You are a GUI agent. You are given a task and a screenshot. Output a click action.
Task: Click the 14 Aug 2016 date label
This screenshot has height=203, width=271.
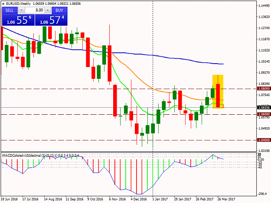pos(53,199)
